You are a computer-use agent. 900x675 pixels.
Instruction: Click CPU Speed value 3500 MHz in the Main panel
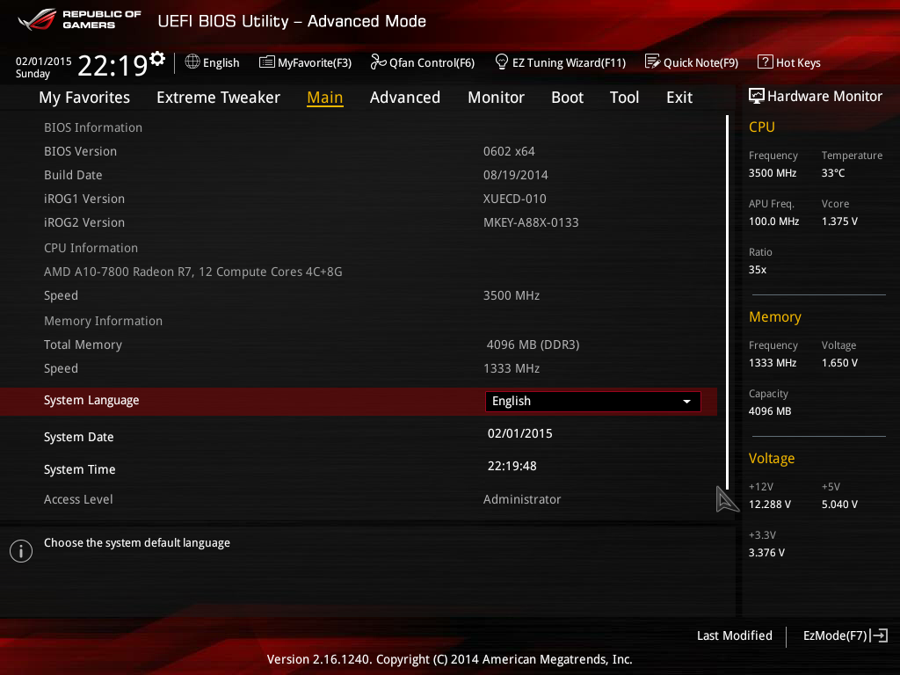point(511,295)
